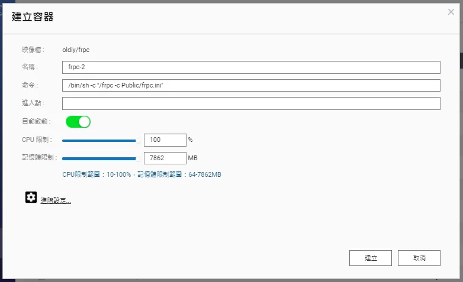
Task: Click the 名稱 field containing frpc-2
Action: pyautogui.click(x=250, y=67)
